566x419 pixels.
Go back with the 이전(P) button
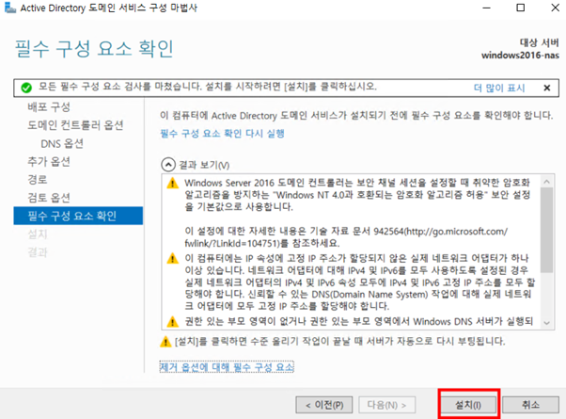point(322,404)
